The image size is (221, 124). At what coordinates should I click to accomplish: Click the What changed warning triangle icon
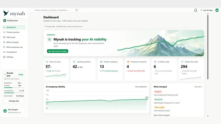point(4,42)
